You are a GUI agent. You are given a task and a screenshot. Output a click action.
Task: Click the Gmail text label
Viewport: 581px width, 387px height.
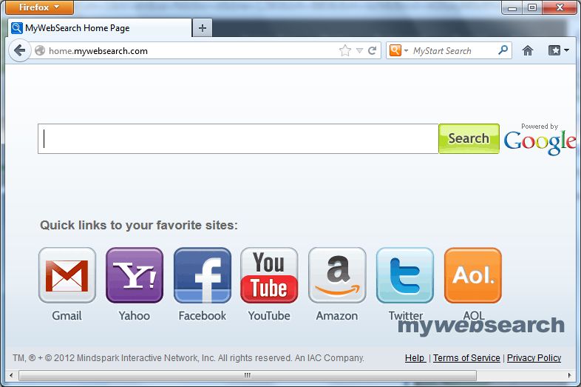[67, 316]
